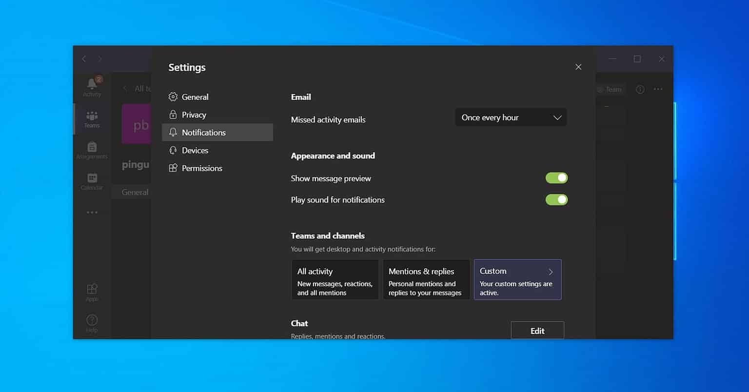Click the Apps icon in the sidebar

click(92, 292)
